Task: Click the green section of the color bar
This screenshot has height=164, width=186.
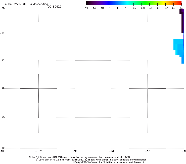Action: (x=146, y=3)
